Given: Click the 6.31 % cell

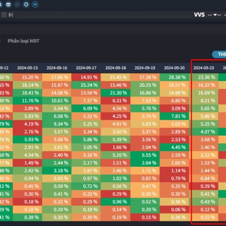Looking at the screenshot, I should (x=116, y=101).
